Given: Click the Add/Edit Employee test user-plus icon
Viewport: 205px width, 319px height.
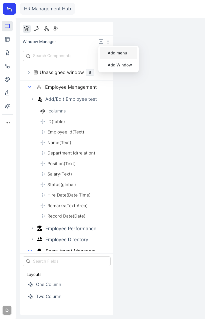Looking at the screenshot, I should click(x=40, y=99).
